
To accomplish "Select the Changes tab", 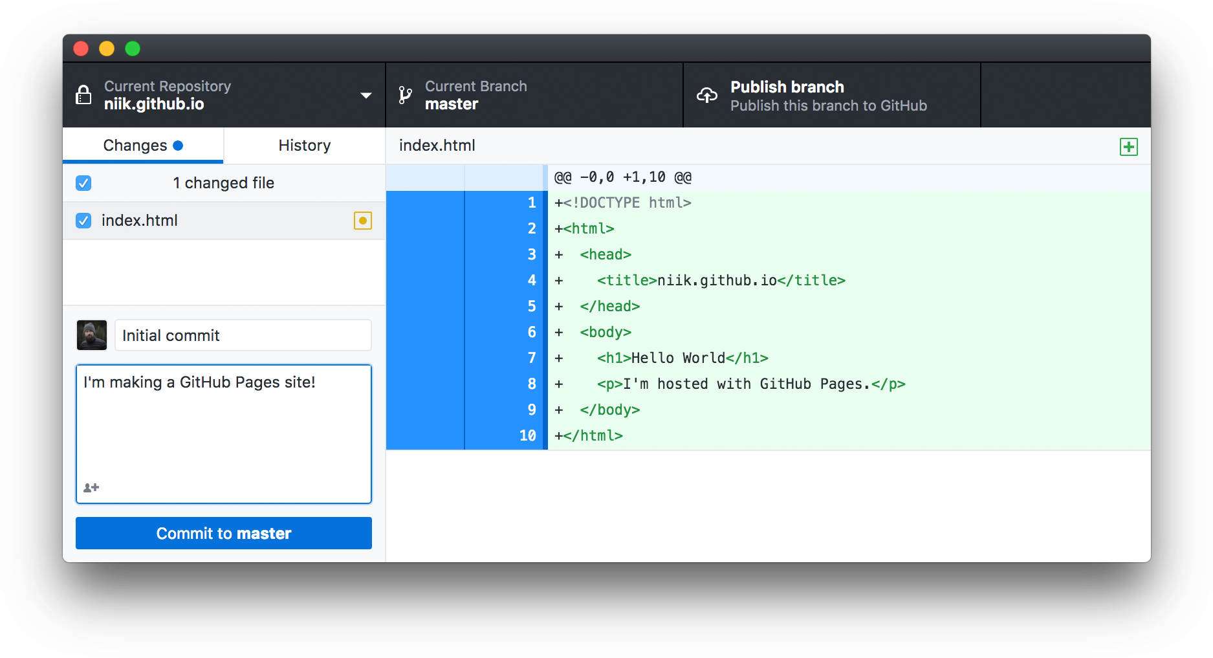I will point(136,145).
